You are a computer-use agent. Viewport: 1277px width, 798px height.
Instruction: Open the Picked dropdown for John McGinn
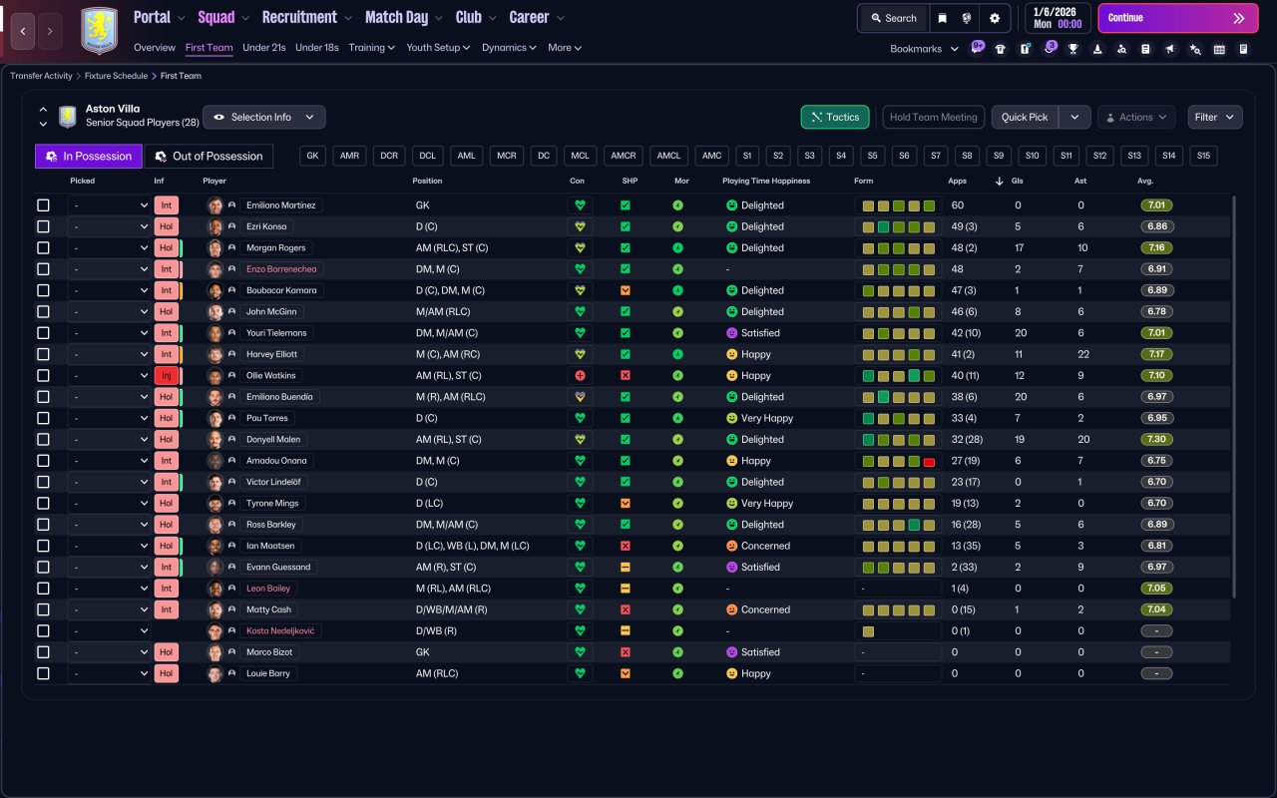pos(109,311)
